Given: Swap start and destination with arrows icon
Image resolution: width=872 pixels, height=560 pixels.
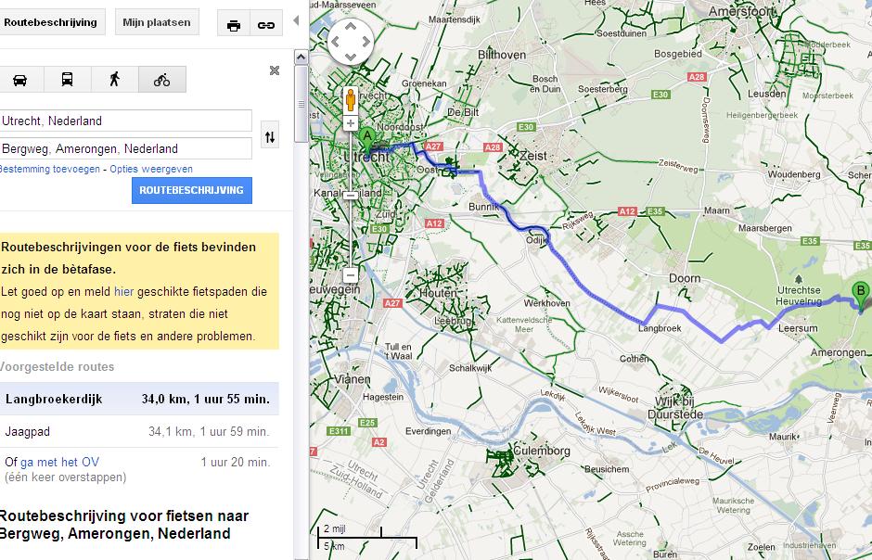Looking at the screenshot, I should (270, 136).
